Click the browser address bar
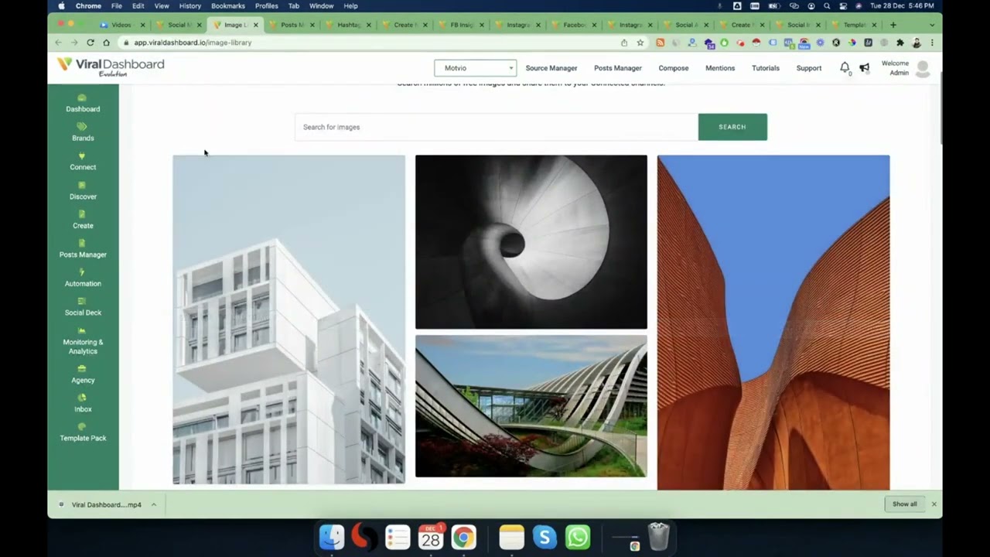 tap(371, 43)
